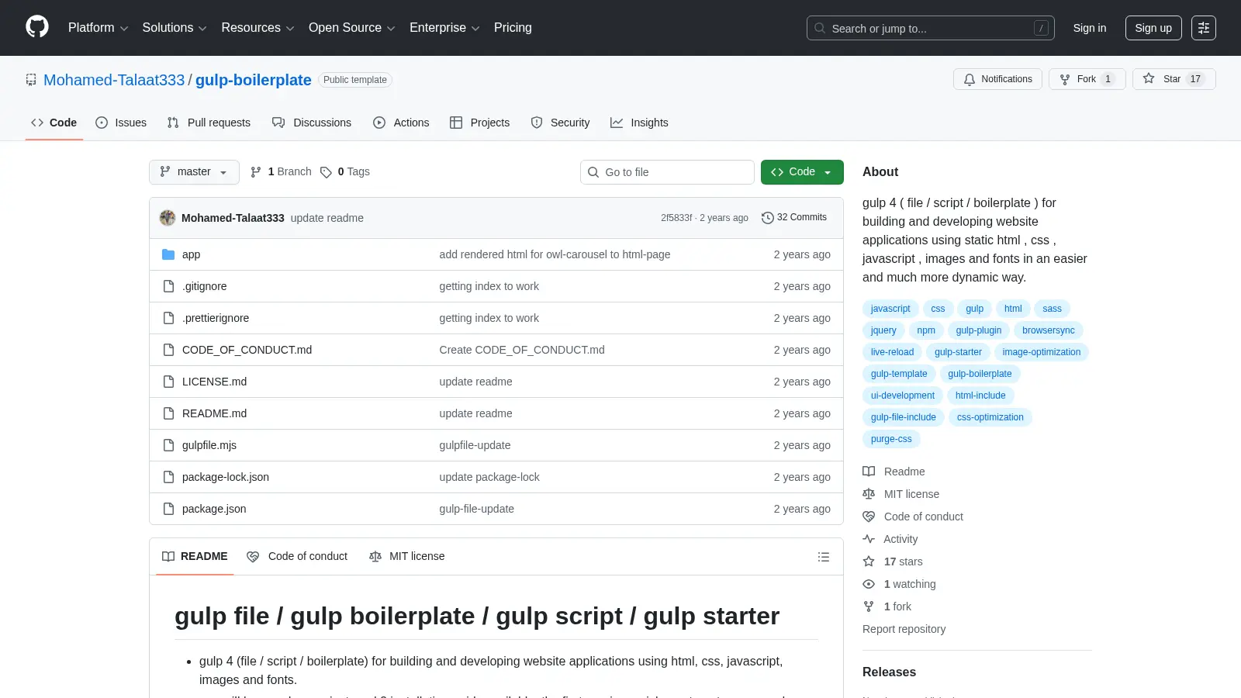Click the book icon beside Readme
1241x698 pixels.
pyautogui.click(x=869, y=472)
